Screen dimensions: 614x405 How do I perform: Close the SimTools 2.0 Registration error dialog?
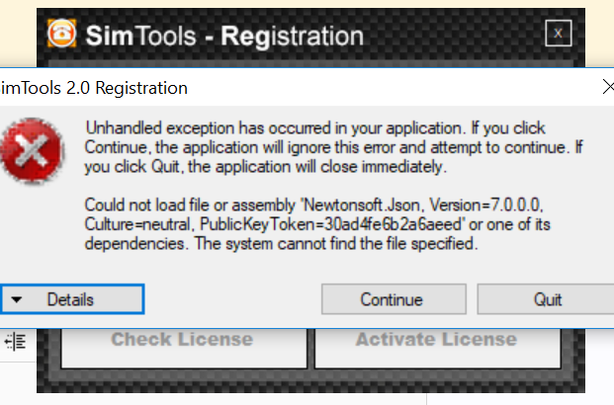click(x=607, y=87)
